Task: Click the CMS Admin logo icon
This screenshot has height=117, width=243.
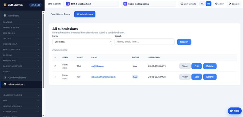Action: (5, 5)
